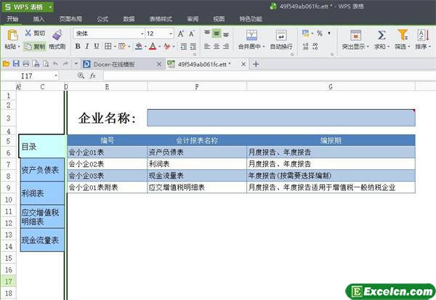Open the borders dropdown arrow
Image resolution: width=436 pixels, height=300 pixels.
pyautogui.click(x=115, y=46)
